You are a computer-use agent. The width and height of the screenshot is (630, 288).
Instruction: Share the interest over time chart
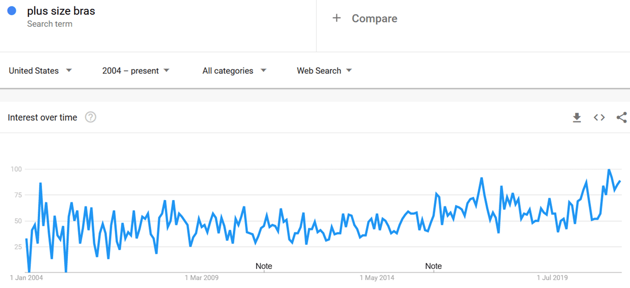[x=622, y=117]
